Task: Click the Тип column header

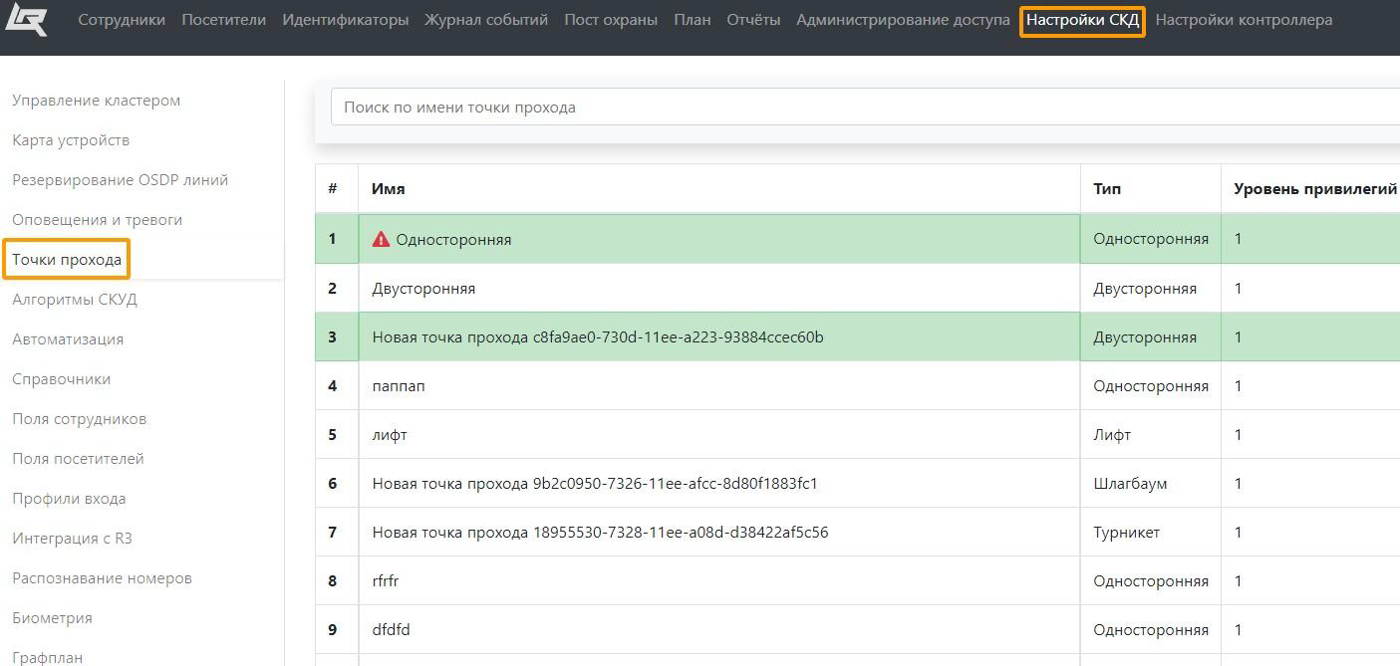Action: (1106, 189)
